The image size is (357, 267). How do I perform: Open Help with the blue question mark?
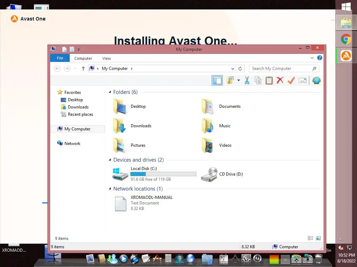pyautogui.click(x=320, y=58)
